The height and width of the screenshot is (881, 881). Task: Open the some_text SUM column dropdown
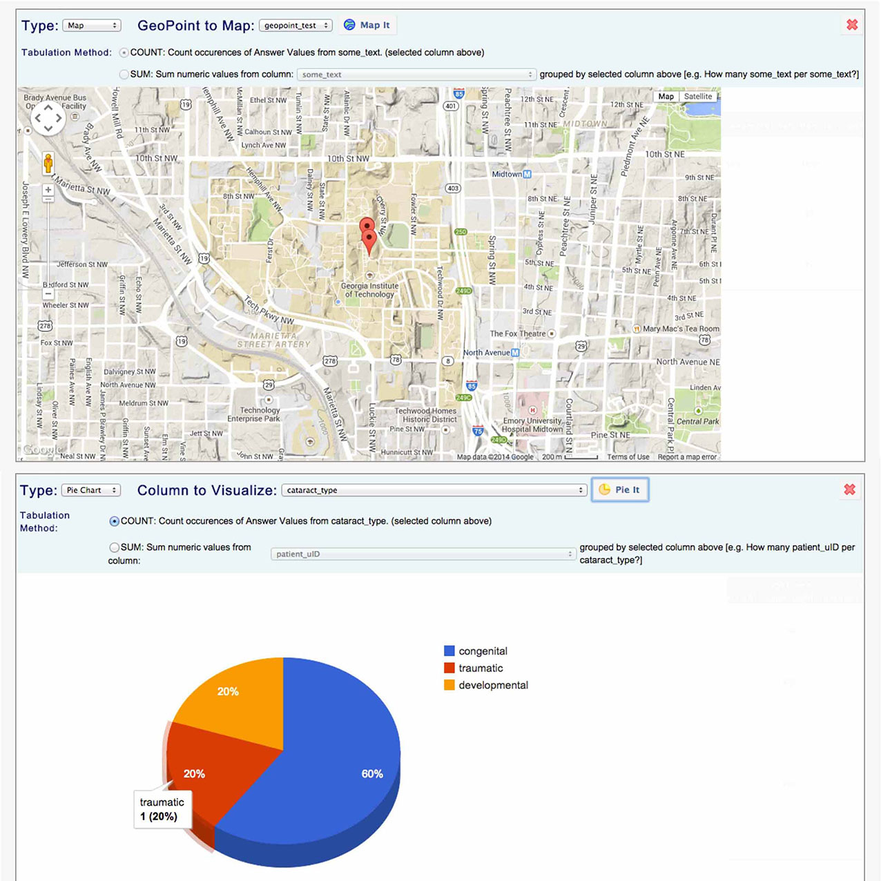[x=417, y=75]
